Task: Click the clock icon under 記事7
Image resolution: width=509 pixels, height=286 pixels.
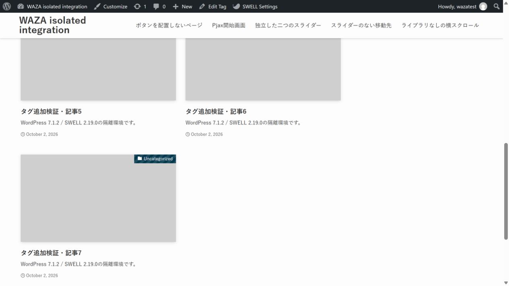Action: (23, 276)
